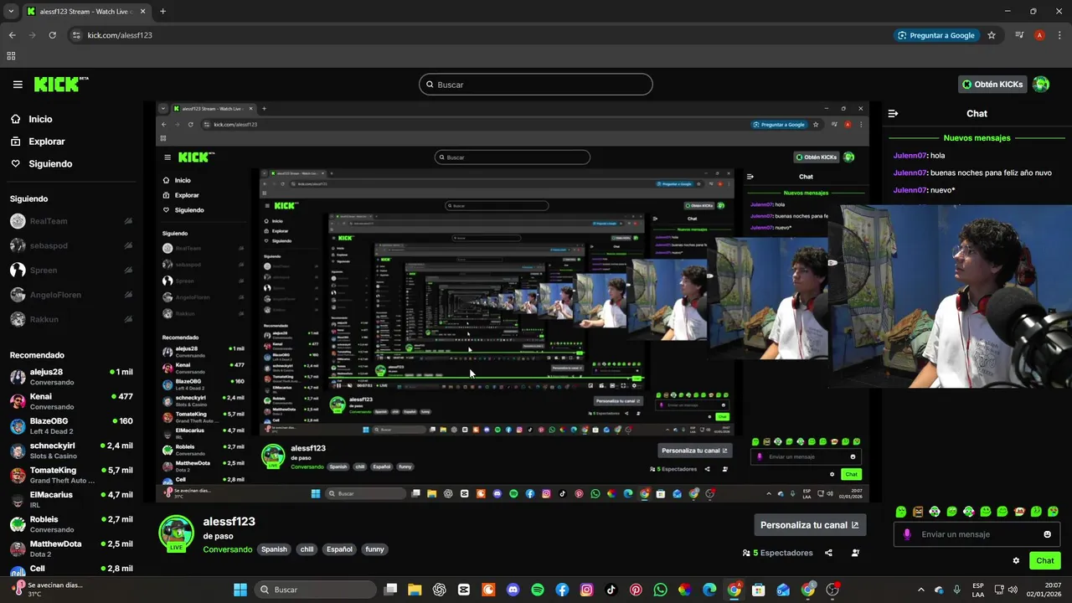Open Spotify from the taskbar

538,590
